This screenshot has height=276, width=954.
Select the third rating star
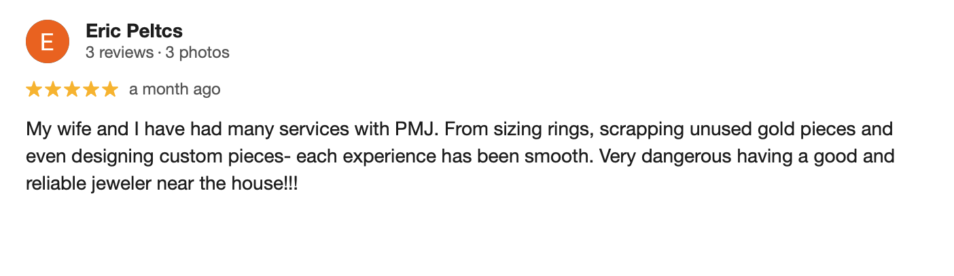(72, 89)
